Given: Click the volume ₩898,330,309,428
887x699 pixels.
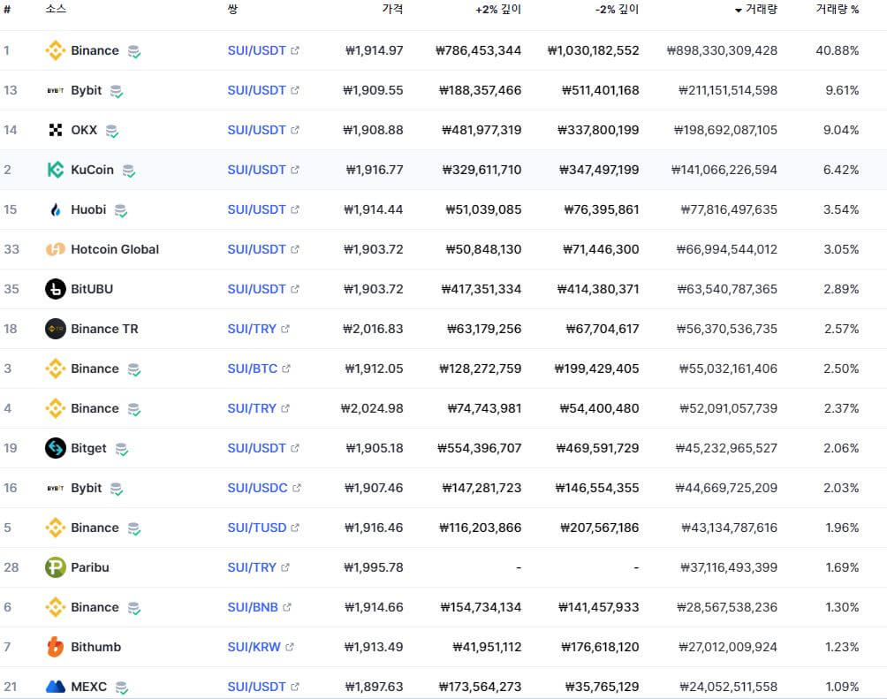Looking at the screenshot, I should pyautogui.click(x=723, y=50).
